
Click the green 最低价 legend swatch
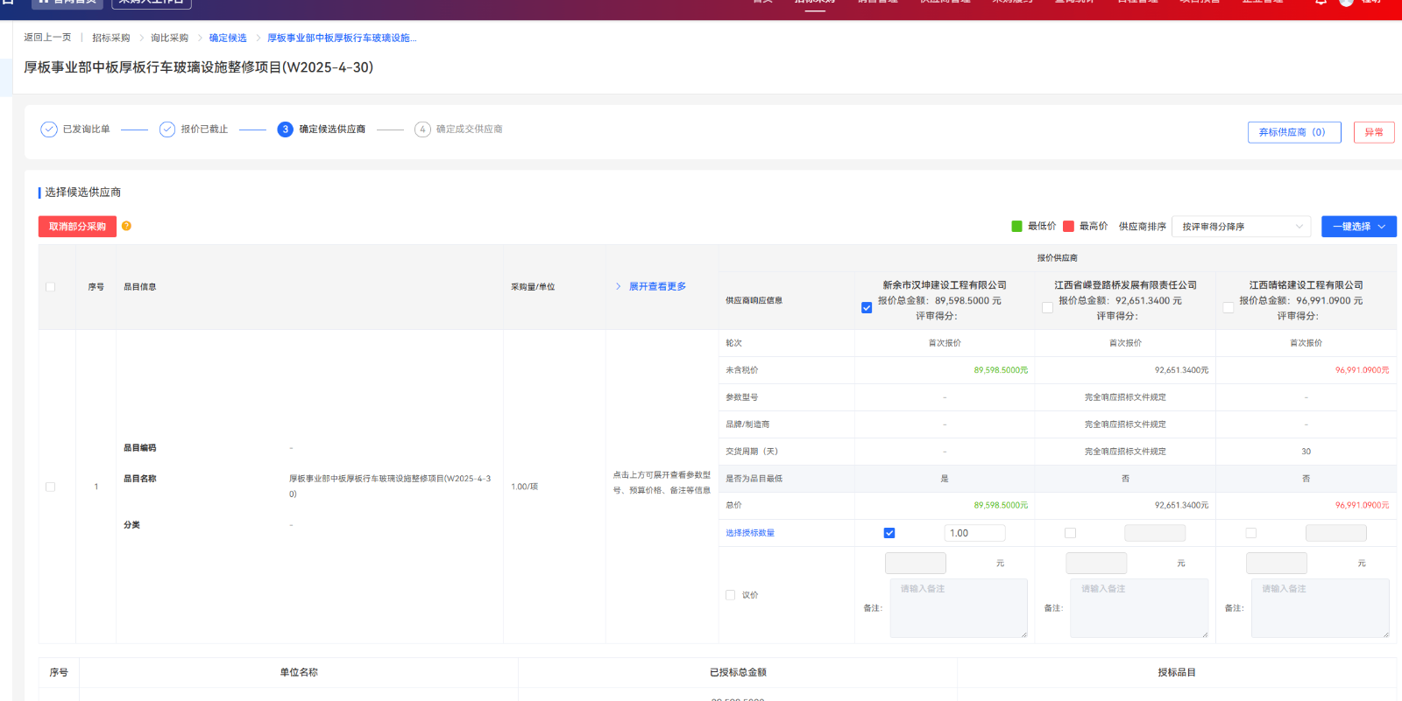click(x=1016, y=226)
